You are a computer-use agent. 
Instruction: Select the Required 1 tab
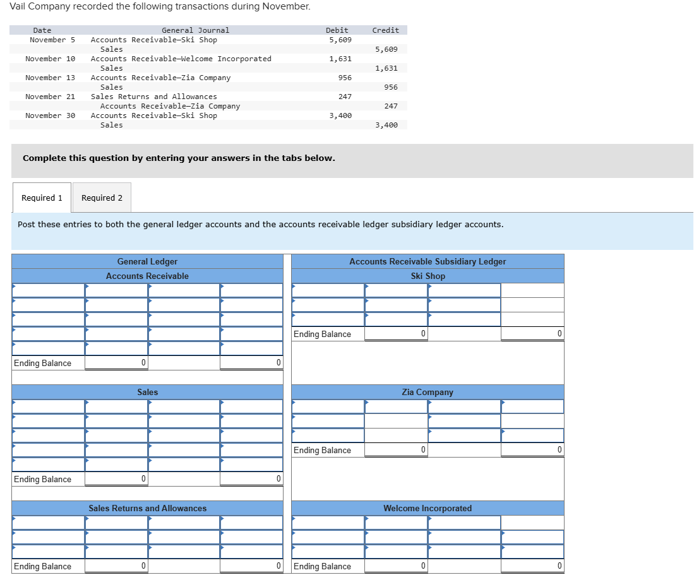(41, 197)
